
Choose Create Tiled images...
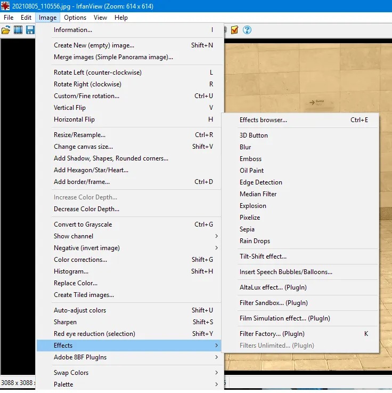pos(129,295)
